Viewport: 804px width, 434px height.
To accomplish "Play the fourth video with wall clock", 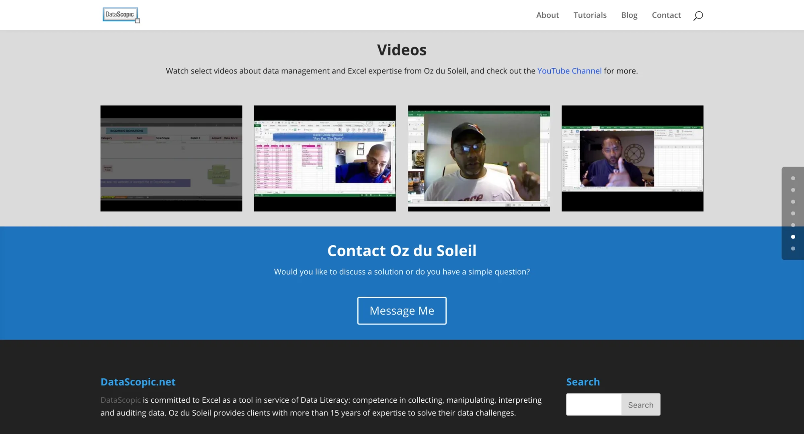I will point(632,158).
